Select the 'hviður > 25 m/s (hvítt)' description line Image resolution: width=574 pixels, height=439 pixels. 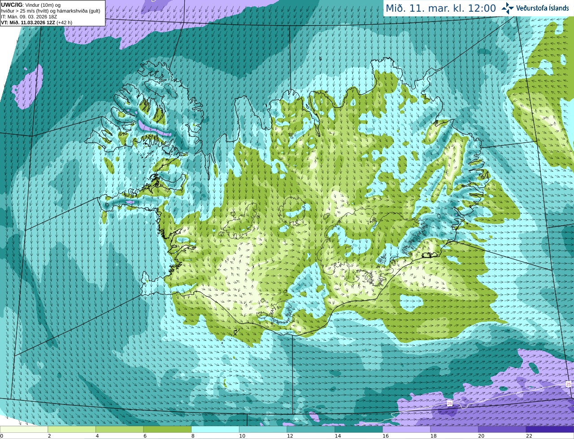click(x=51, y=11)
